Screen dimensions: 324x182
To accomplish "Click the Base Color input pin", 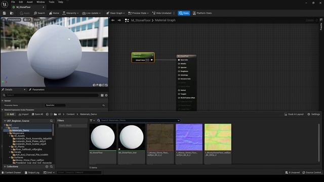I will coord(179,60).
